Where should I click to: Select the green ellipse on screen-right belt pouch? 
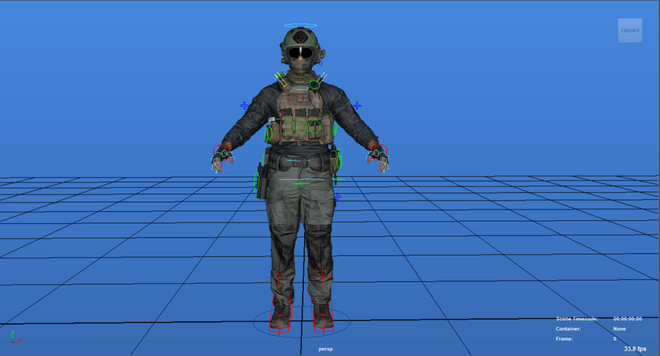339,161
